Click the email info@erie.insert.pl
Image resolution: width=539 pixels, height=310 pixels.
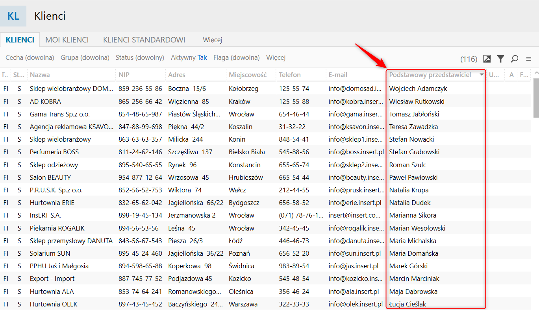coord(355,203)
